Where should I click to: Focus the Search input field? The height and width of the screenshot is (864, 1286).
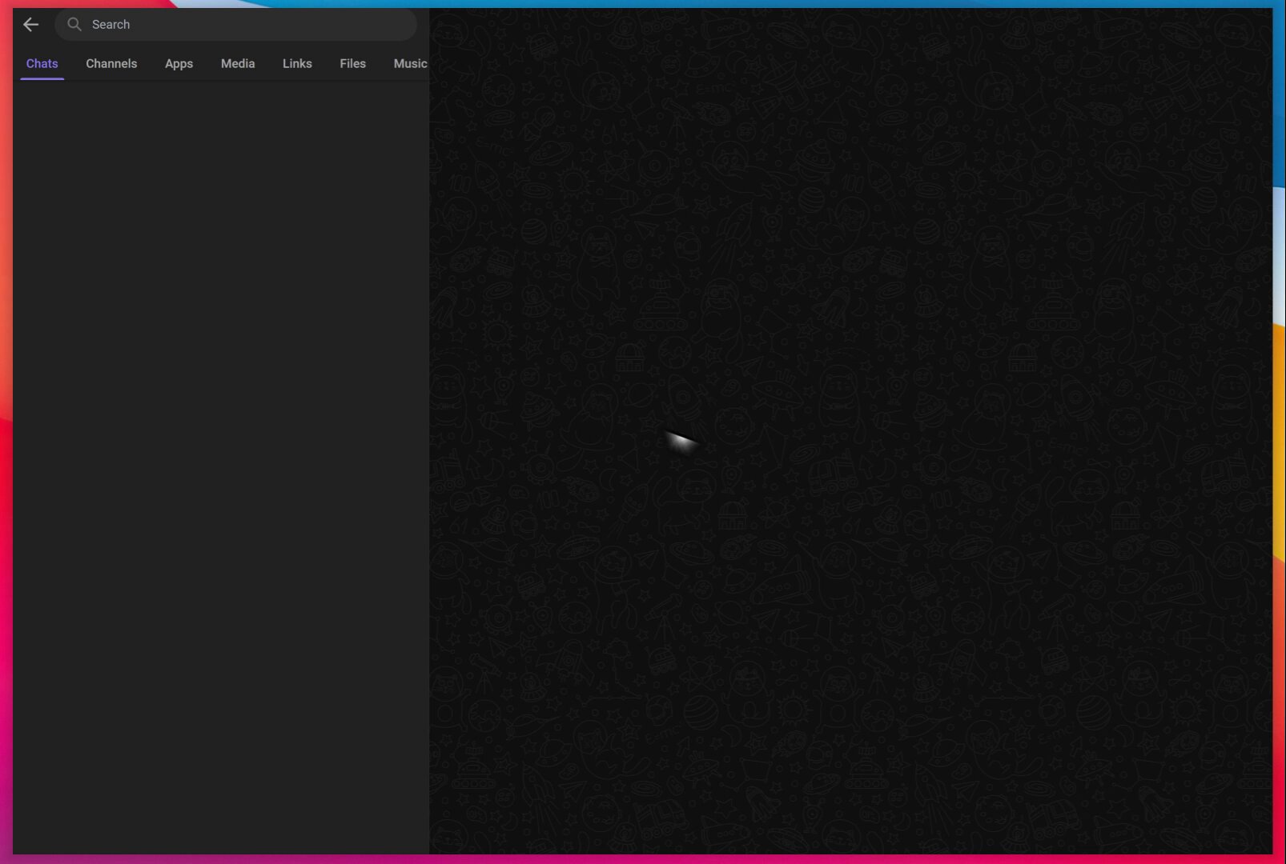point(235,25)
